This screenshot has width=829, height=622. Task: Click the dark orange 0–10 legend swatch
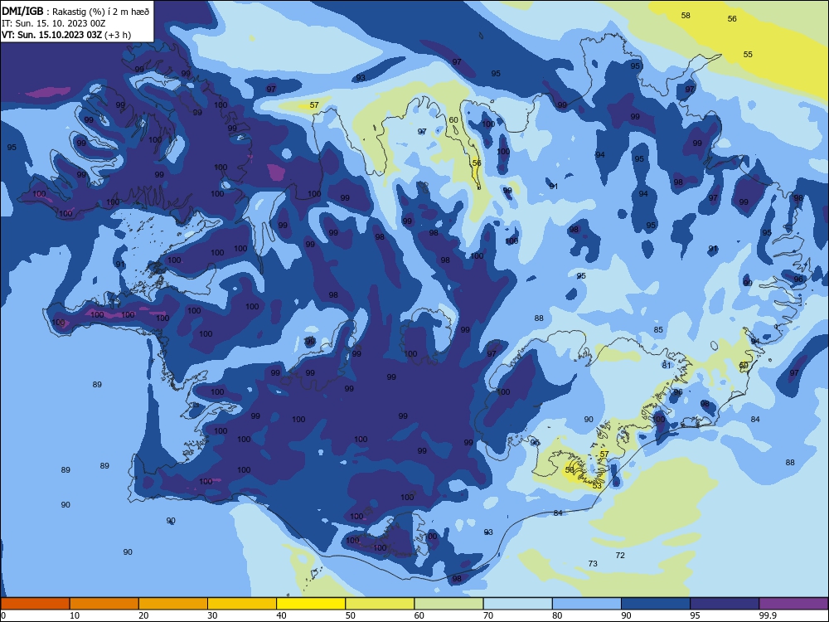point(35,604)
